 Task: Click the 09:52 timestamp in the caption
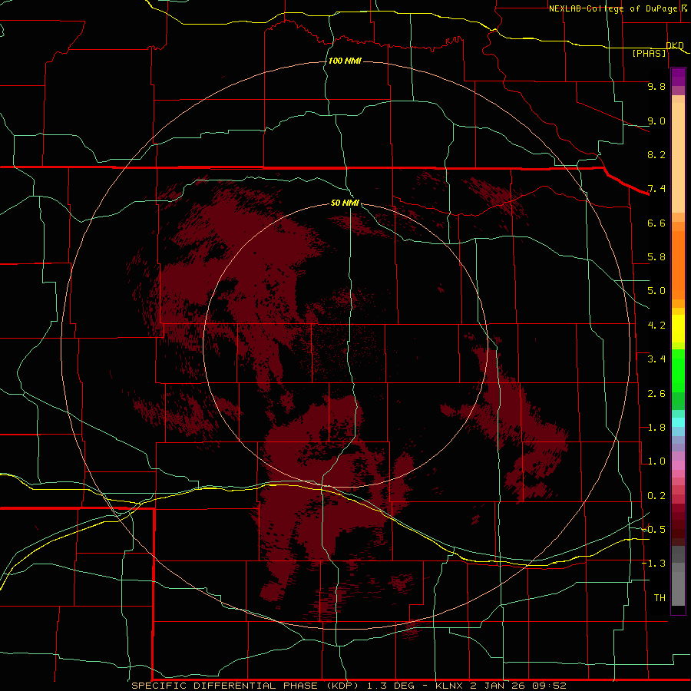(549, 686)
